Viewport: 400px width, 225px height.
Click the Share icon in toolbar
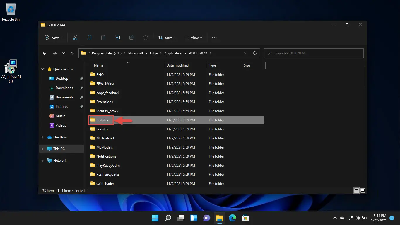point(131,37)
